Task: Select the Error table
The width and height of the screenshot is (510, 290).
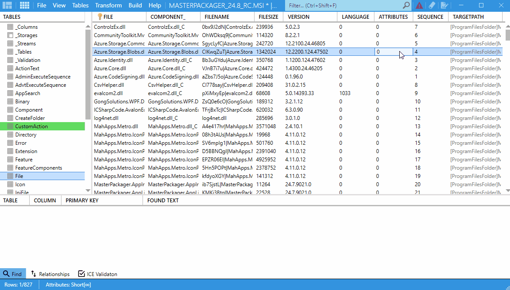Action: [x=43, y=143]
